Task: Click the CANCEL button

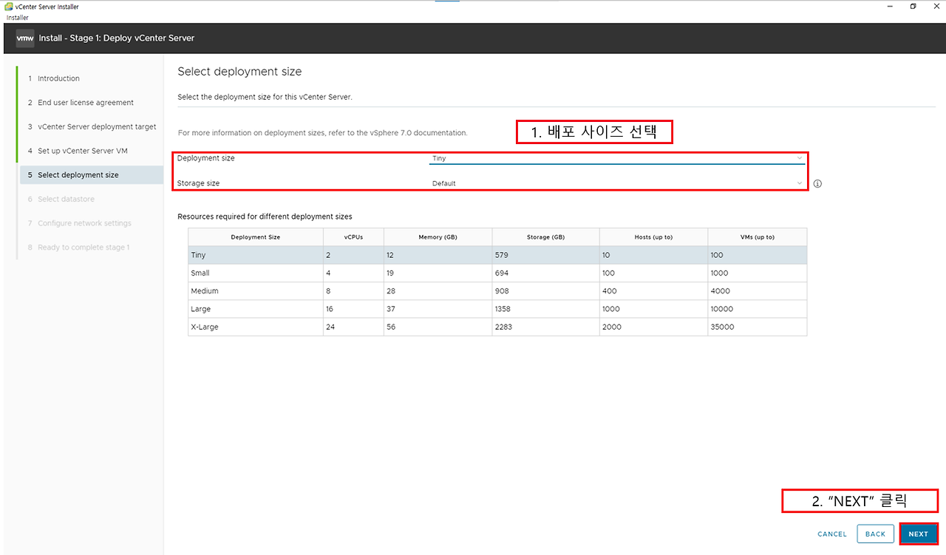Action: pyautogui.click(x=832, y=534)
